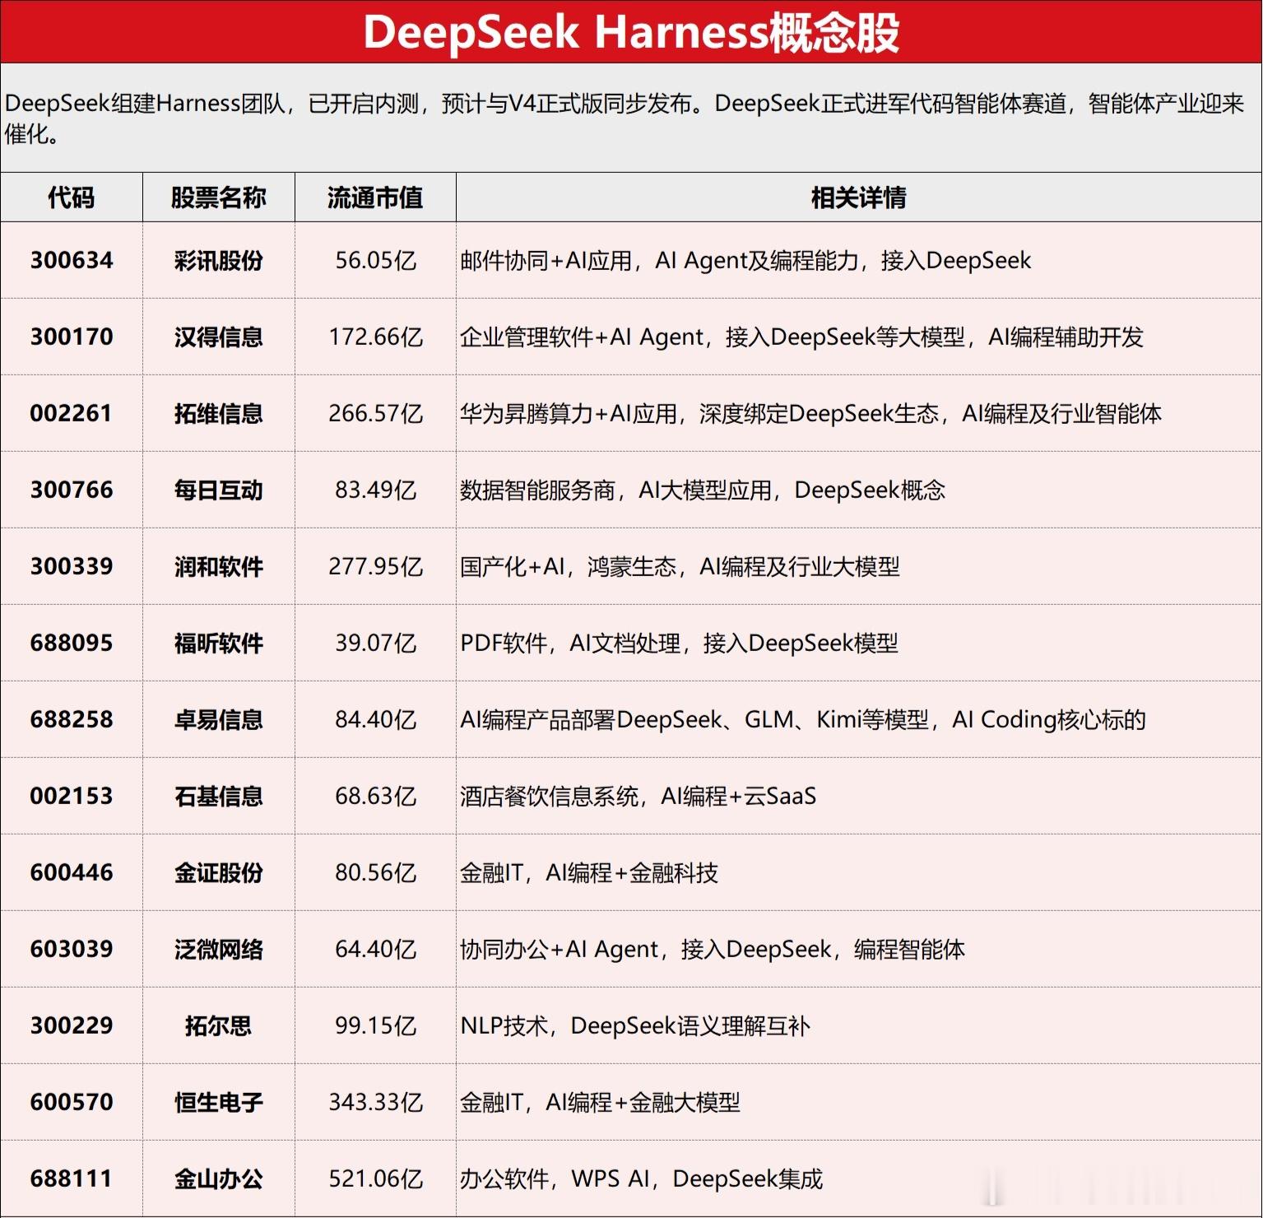Click stock name "恒生电子"
The image size is (1263, 1218).
pos(219,1102)
